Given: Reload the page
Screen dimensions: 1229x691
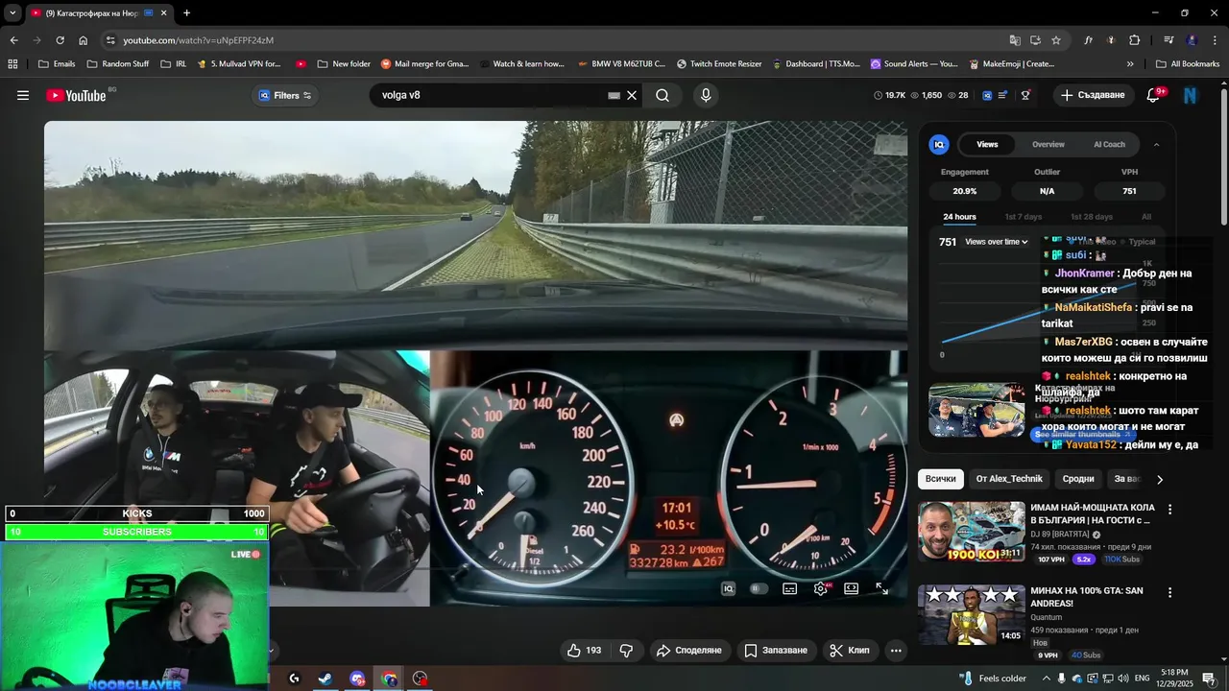Looking at the screenshot, I should coord(60,40).
